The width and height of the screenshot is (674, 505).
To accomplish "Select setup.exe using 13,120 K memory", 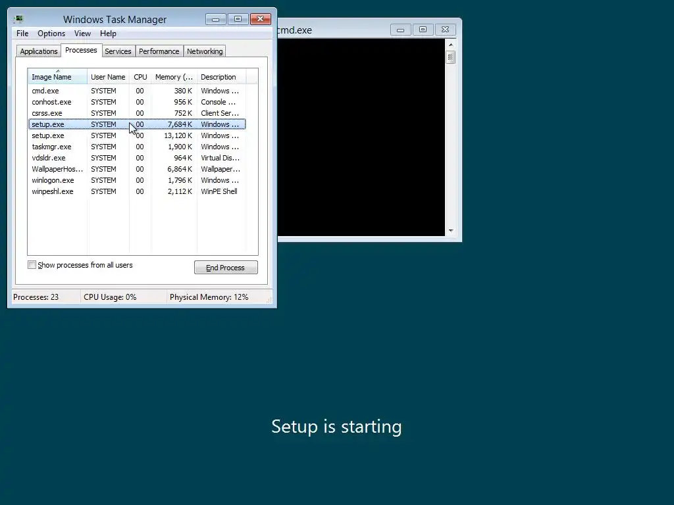I will (137, 135).
